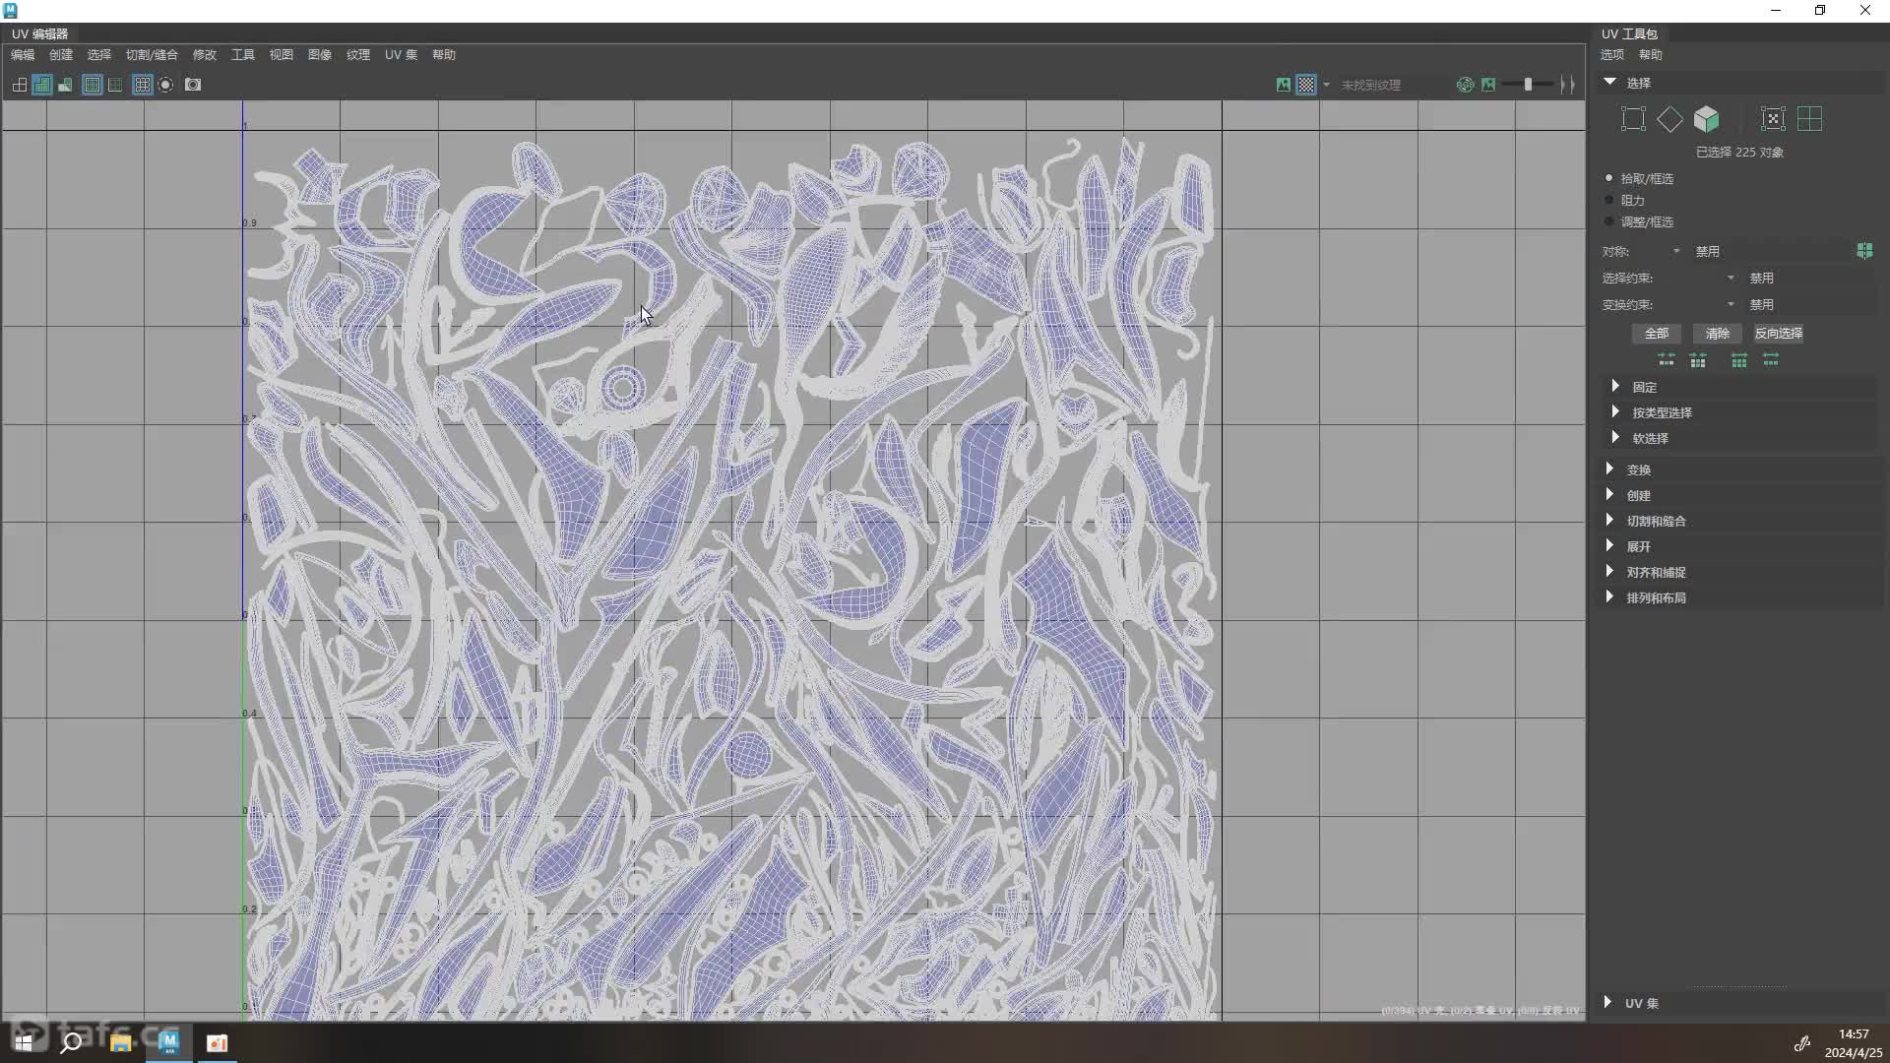1890x1063 pixels.
Task: Toggle checkered texture map icon
Action: click(x=1306, y=85)
